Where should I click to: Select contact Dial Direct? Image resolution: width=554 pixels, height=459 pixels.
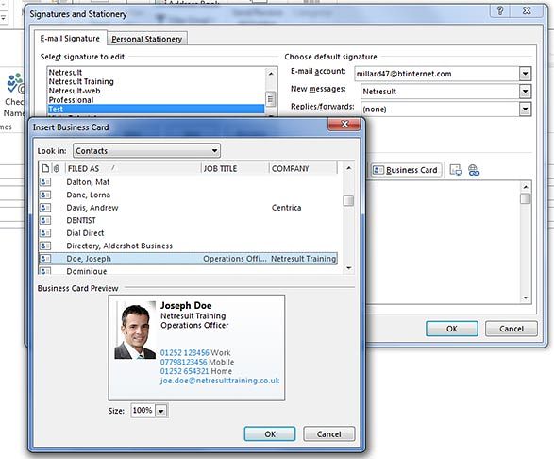pyautogui.click(x=188, y=233)
